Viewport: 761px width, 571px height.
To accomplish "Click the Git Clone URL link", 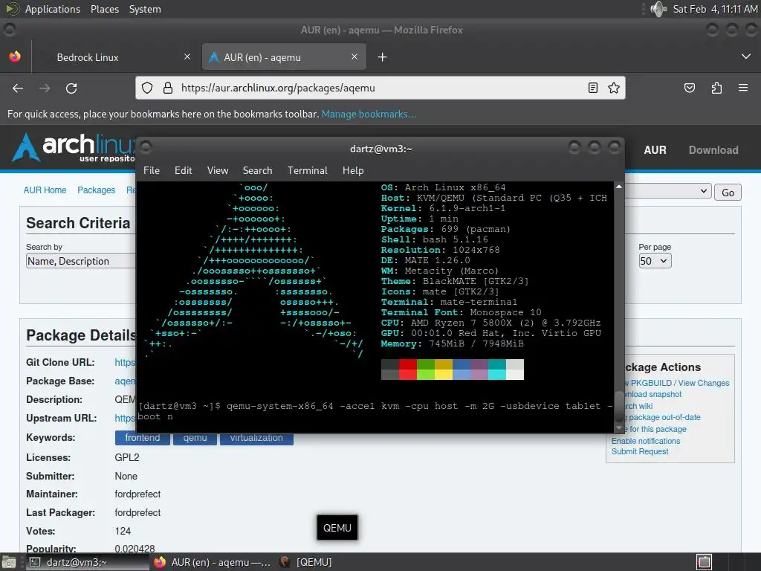I will (125, 362).
